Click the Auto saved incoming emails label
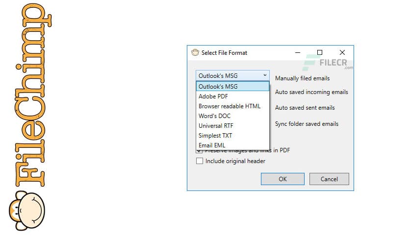 pos(311,92)
